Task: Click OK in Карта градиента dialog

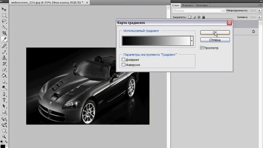Action: pyautogui.click(x=215, y=32)
